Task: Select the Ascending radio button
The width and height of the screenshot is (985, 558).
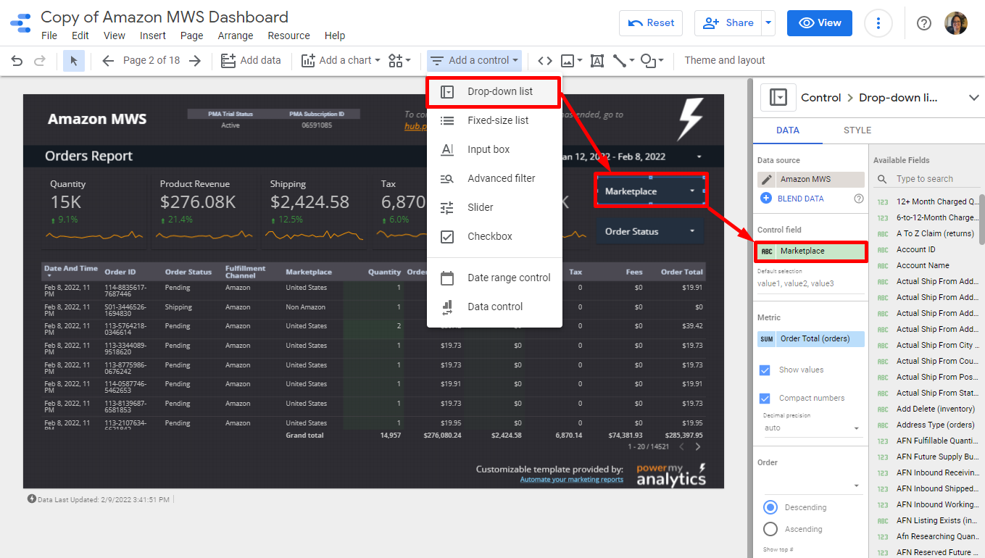Action: 770,529
